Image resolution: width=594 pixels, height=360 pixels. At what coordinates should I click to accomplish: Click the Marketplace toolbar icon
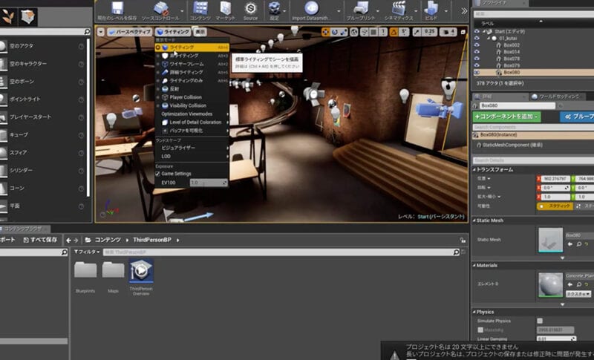click(x=225, y=9)
